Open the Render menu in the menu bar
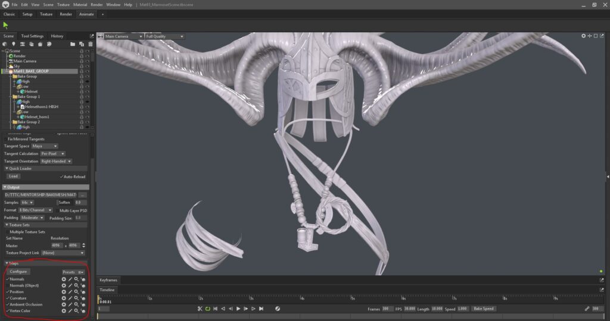Screen dimensions: 610x321 tap(97, 4)
